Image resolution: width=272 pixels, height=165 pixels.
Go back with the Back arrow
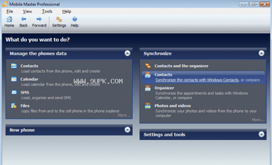pos(23,19)
